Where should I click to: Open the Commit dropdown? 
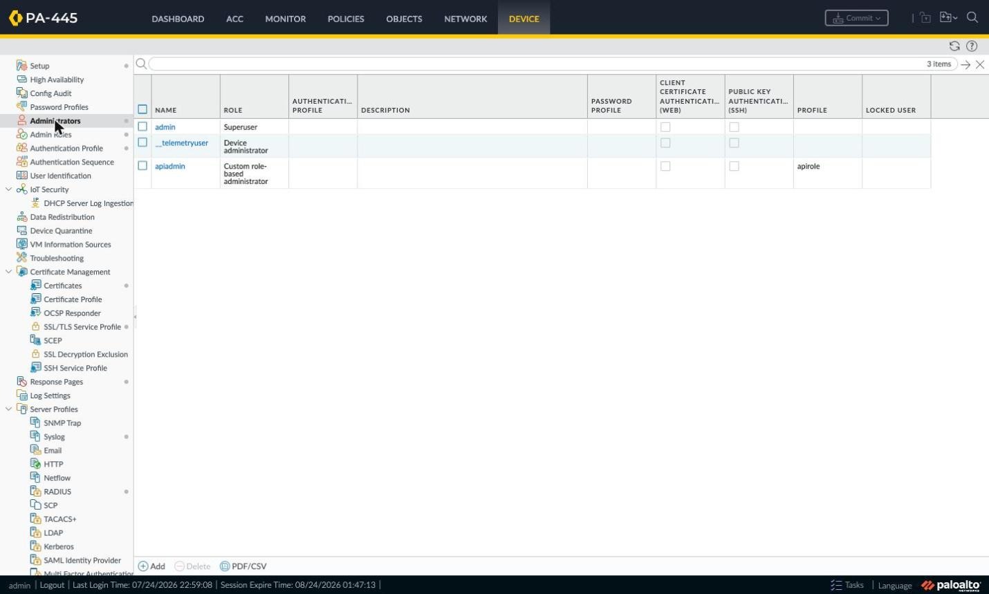pyautogui.click(x=856, y=18)
